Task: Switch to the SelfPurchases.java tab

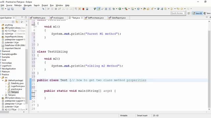Action: coord(96,18)
